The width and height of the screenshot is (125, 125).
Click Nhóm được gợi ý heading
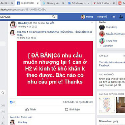tap(109, 121)
